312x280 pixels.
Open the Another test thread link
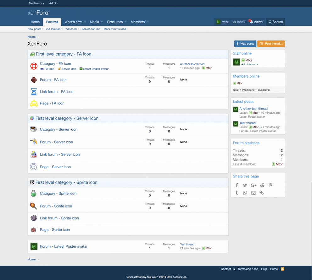click(x=192, y=64)
